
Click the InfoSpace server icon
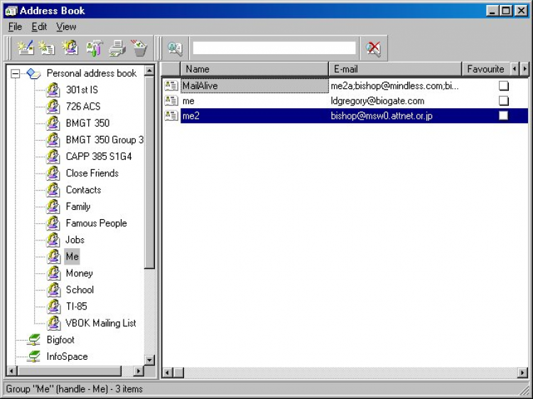[x=34, y=356]
